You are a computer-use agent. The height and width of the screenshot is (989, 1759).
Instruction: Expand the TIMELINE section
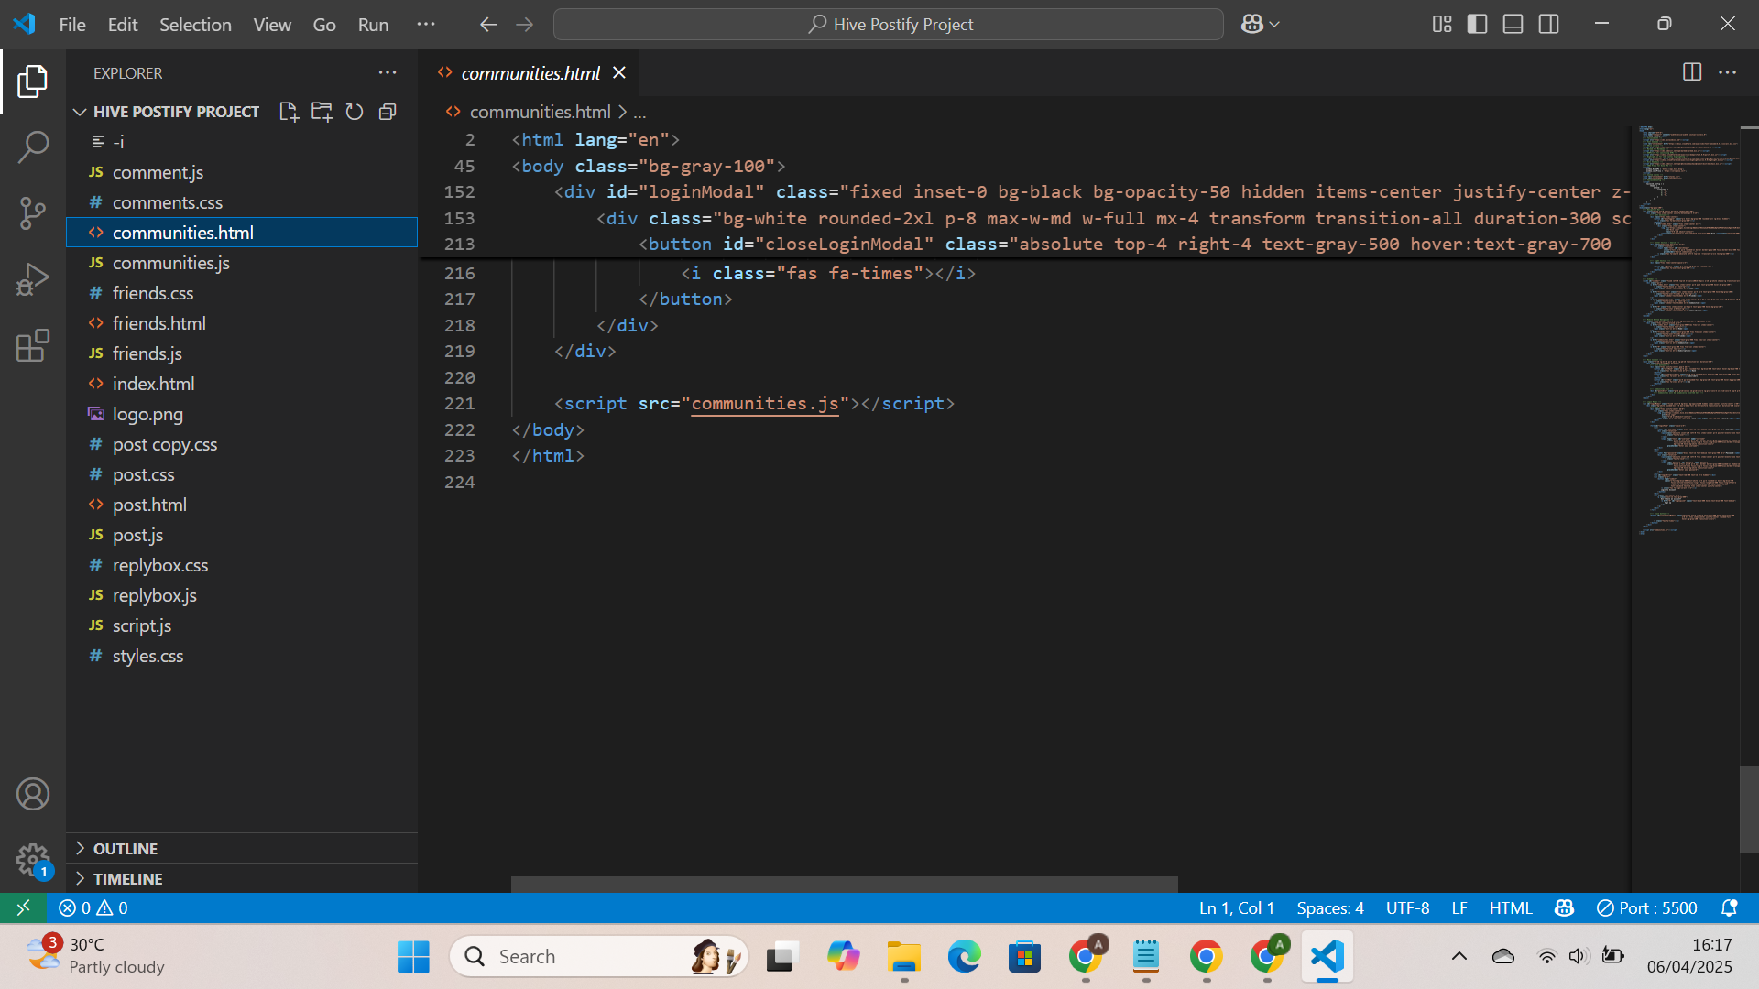tap(242, 879)
